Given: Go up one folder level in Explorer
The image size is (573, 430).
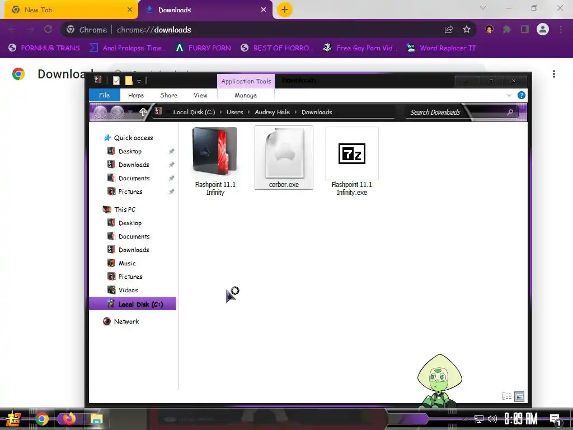Looking at the screenshot, I should point(143,112).
